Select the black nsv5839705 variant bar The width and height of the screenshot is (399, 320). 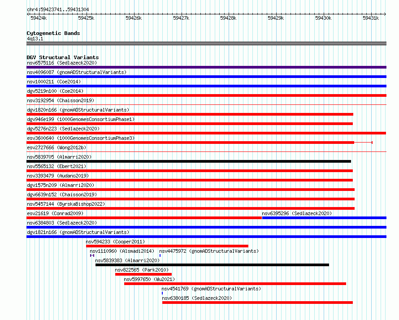click(x=189, y=161)
